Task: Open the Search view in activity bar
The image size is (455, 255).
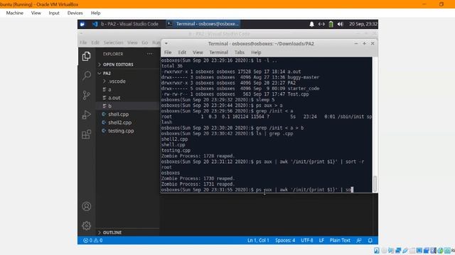Action: pyautogui.click(x=86, y=76)
